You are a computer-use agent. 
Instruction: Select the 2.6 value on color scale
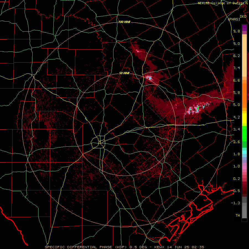coord(237,142)
